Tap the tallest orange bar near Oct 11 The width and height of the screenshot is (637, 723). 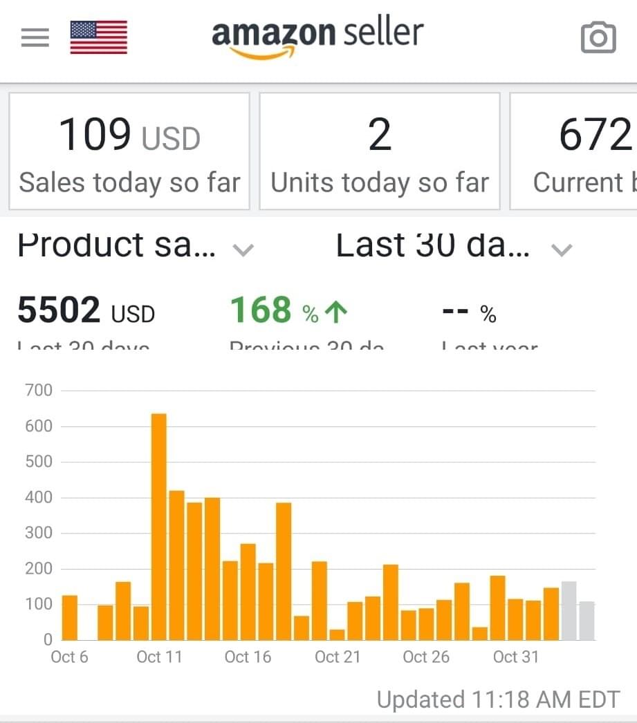(x=158, y=526)
